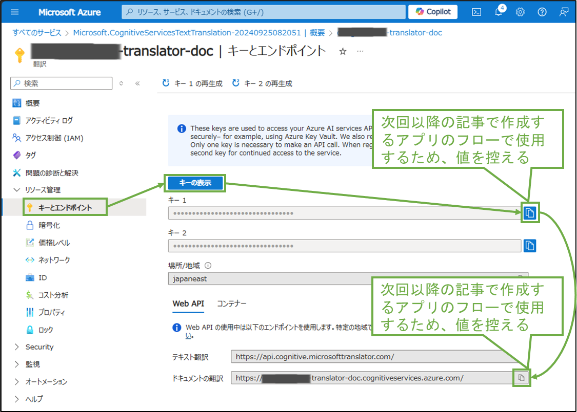The image size is (577, 412).
Task: Open the Azure portal hamburger menu
Action: [15, 12]
